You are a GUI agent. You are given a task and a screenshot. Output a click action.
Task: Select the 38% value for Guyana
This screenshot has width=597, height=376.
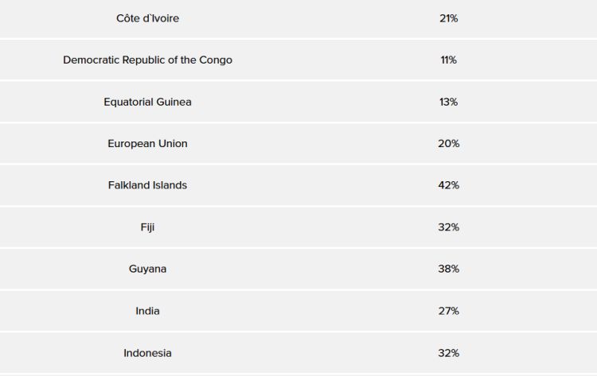448,269
